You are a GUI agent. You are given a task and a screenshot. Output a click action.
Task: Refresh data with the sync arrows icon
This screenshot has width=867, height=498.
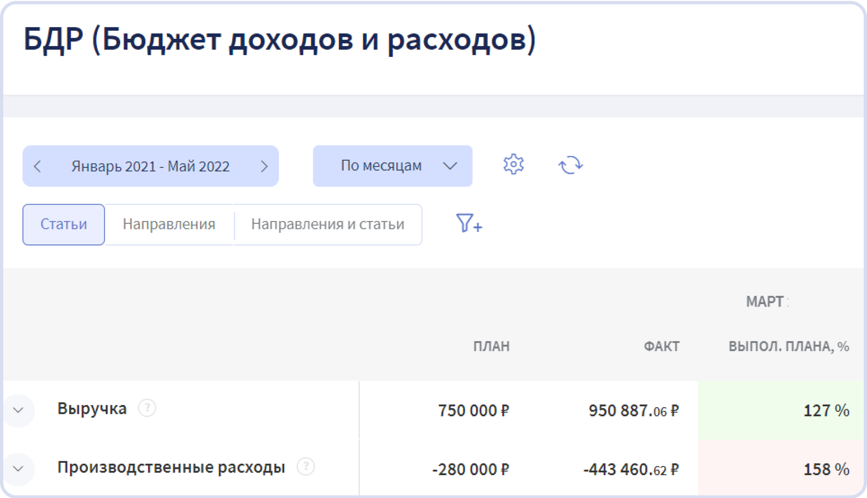click(x=571, y=165)
